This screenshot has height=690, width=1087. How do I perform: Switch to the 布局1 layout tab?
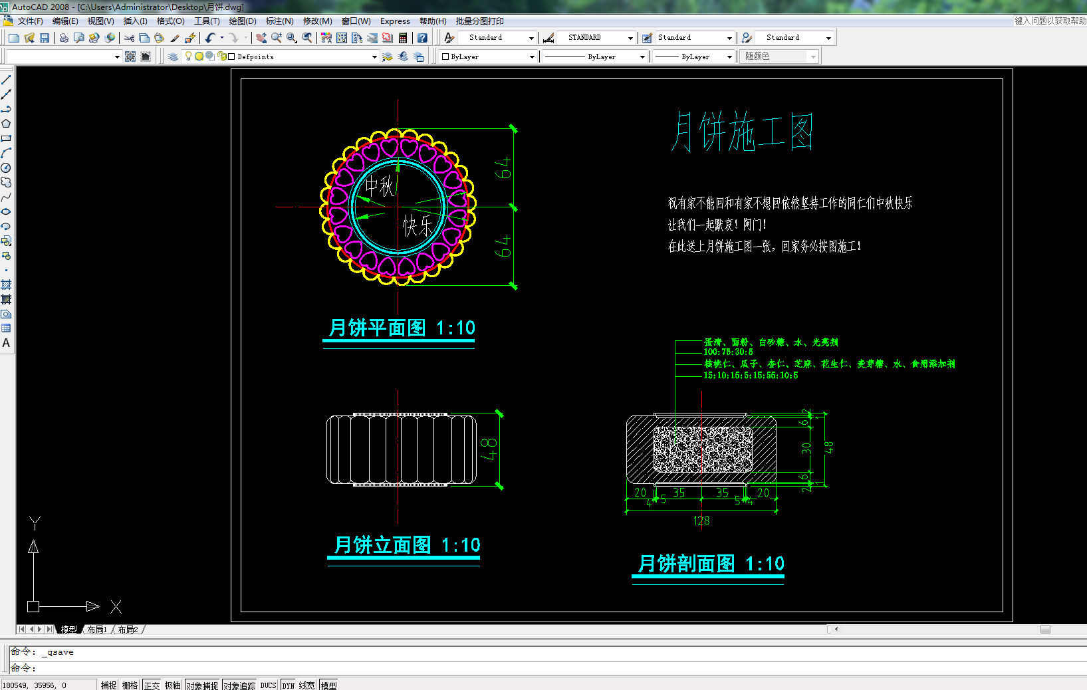97,630
